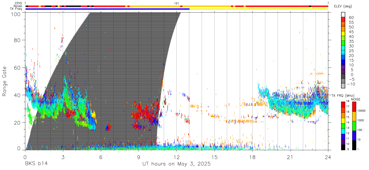This screenshot has height=170, width=369.
Task: Click the CPID value '151'
Action: click(177, 3)
